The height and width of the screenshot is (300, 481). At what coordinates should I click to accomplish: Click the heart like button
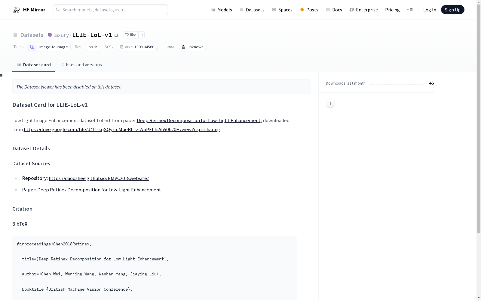130,35
